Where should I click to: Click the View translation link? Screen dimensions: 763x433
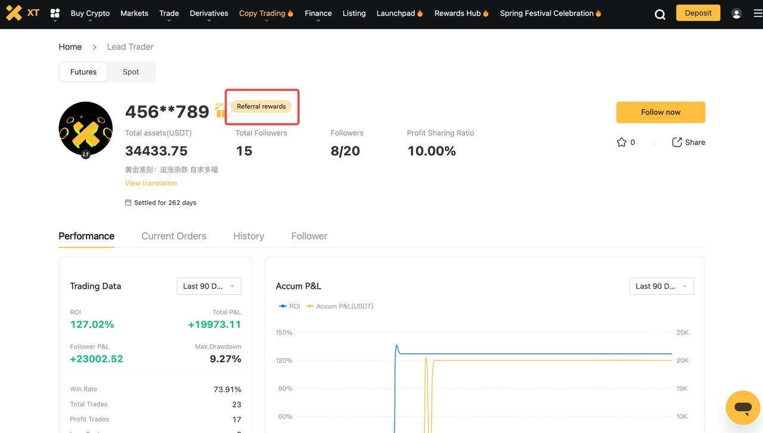[151, 183]
